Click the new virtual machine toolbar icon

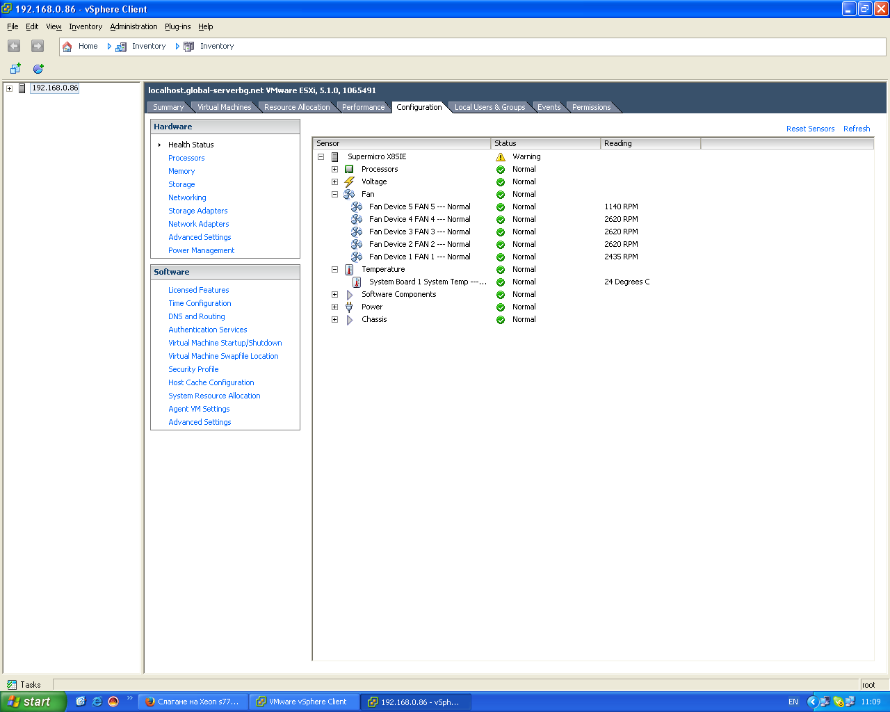click(15, 68)
